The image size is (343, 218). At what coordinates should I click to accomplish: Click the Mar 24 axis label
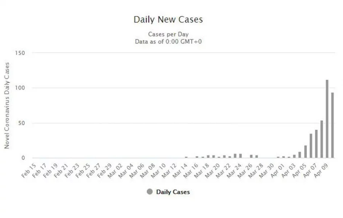point(234,170)
